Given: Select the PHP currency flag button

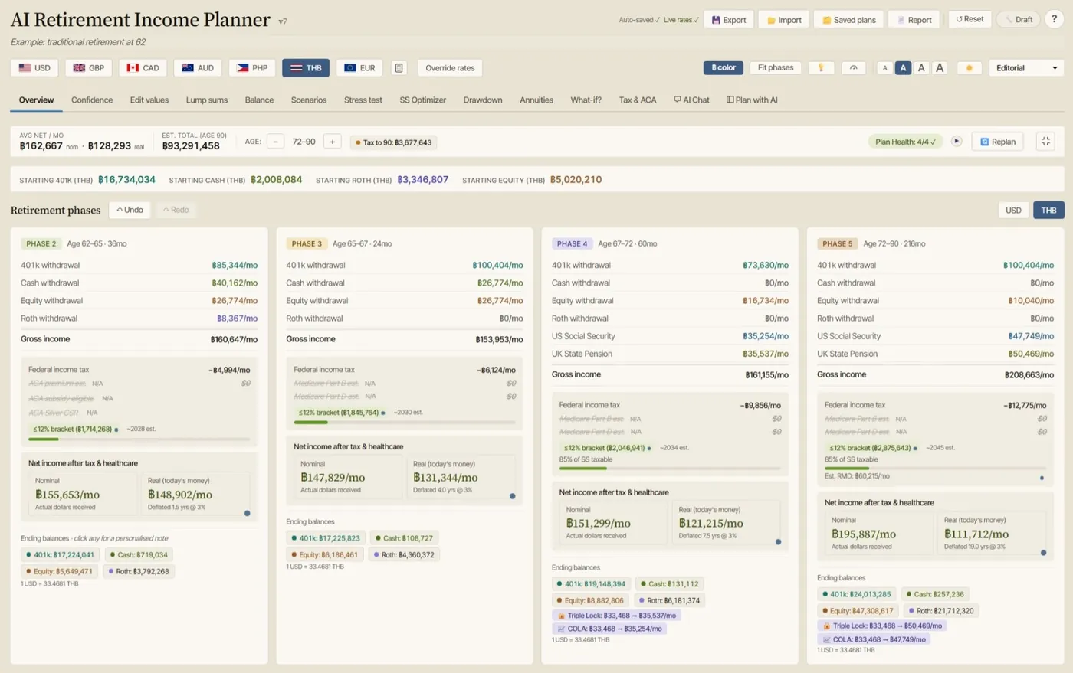Looking at the screenshot, I should click(252, 68).
